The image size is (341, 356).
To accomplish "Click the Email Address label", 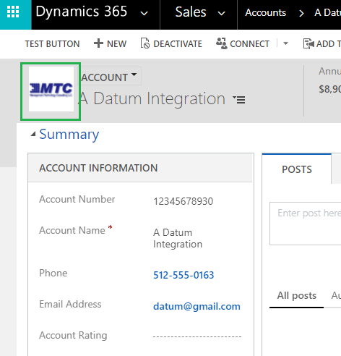I will coord(70,304).
